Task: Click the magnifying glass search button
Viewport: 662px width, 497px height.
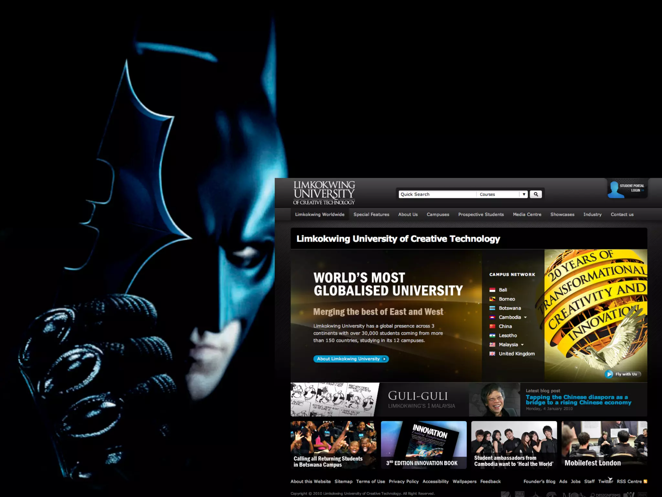Action: click(536, 194)
